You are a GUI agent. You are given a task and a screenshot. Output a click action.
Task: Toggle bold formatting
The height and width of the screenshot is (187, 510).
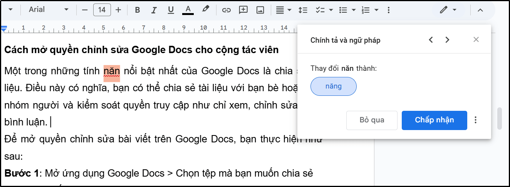click(x=138, y=10)
